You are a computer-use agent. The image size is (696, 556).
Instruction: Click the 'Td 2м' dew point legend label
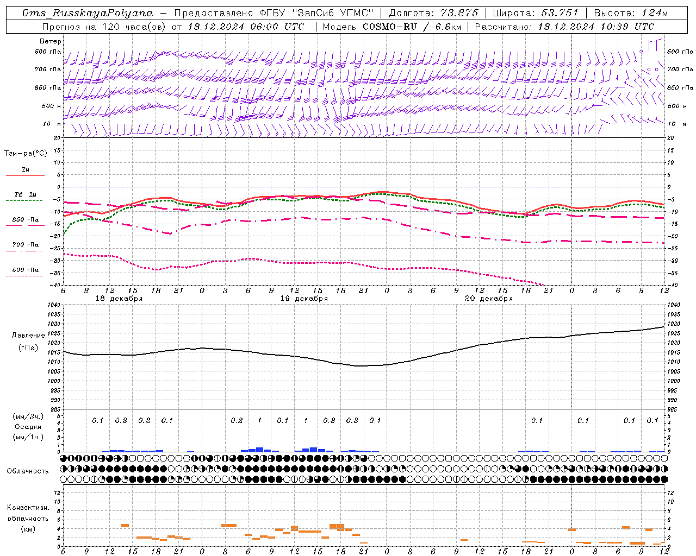pyautogui.click(x=26, y=194)
